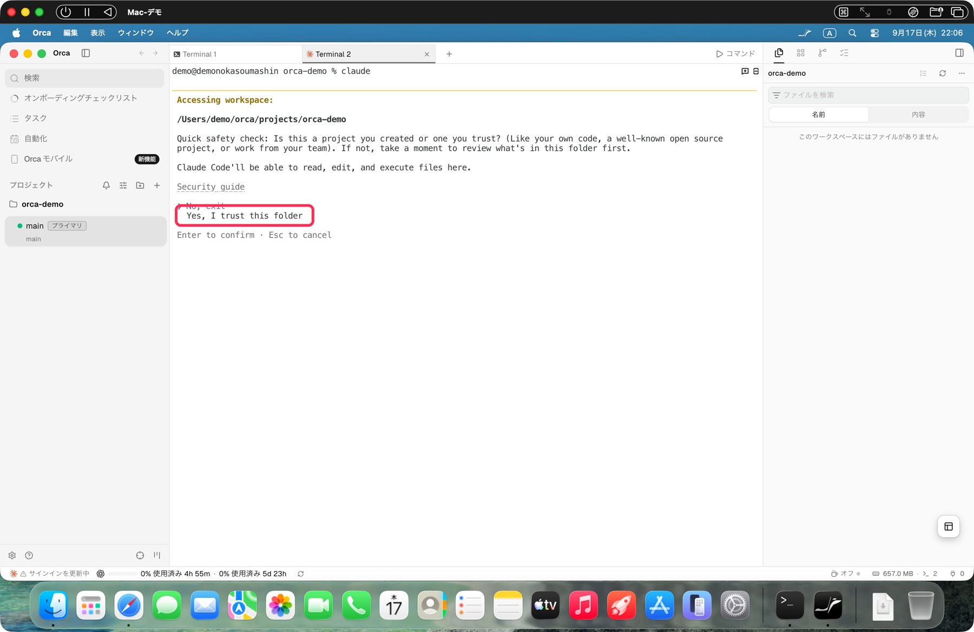Open Control Center in the menu bar

pyautogui.click(x=874, y=33)
